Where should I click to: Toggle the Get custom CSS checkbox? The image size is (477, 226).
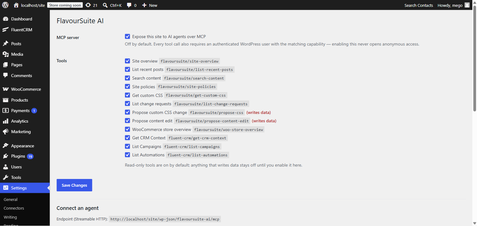127,95
